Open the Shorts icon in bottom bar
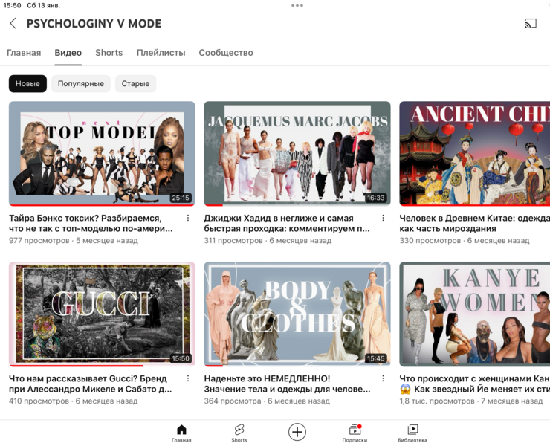This screenshot has height=446, width=550. 239,433
